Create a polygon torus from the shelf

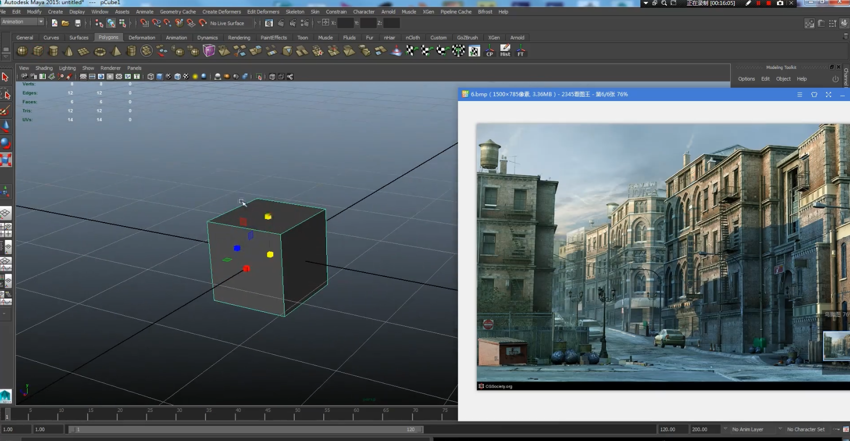[x=100, y=51]
